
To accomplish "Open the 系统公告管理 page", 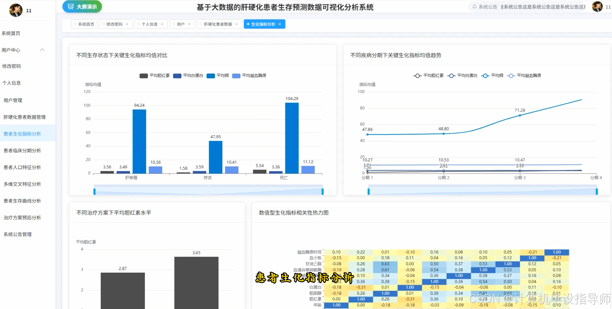I will point(17,234).
